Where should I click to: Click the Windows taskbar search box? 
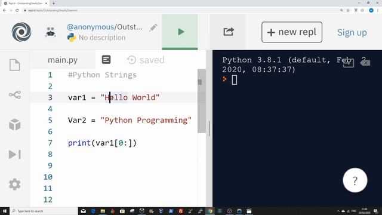click(x=44, y=211)
